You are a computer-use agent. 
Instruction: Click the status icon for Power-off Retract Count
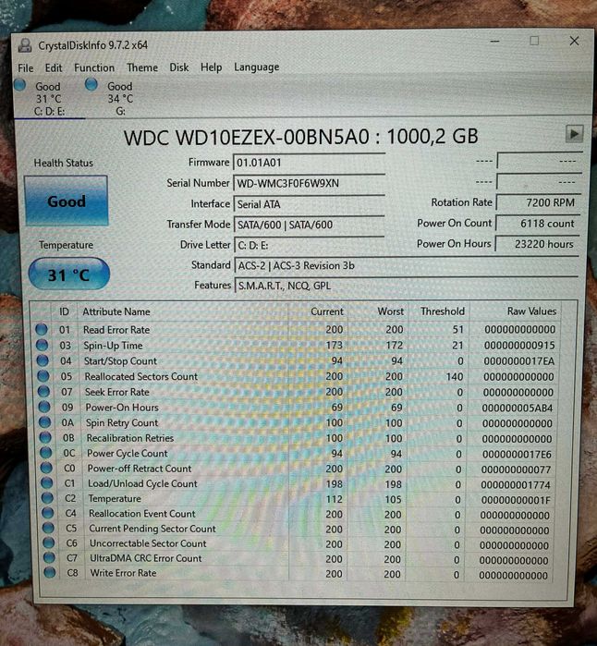click(46, 468)
